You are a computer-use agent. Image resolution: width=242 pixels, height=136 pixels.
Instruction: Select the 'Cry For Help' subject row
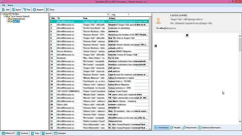100,58
